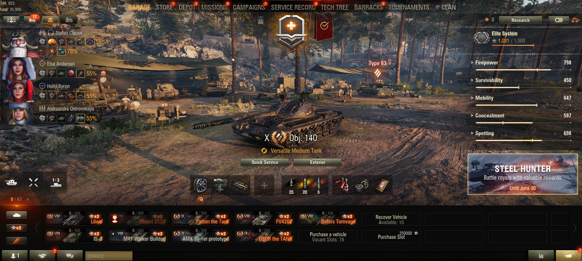Toggle the orange-stripe carousel filter button

click(16, 241)
